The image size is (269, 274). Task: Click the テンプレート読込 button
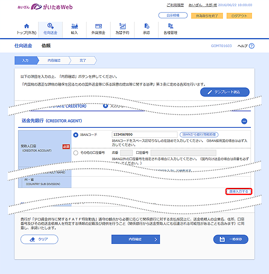coord(224,92)
